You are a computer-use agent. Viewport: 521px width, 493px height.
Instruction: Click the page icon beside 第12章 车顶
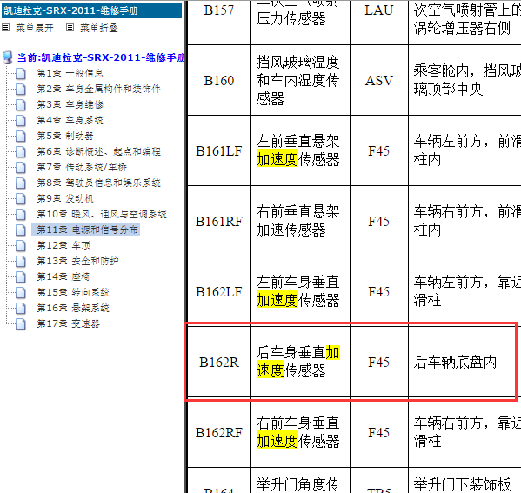(21, 245)
